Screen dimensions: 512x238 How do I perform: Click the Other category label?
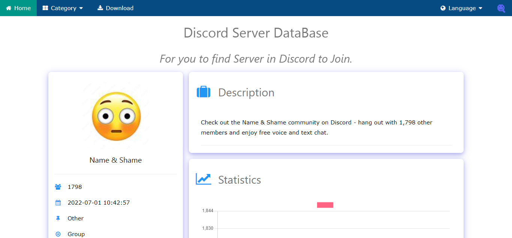[75, 218]
